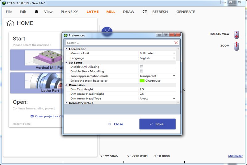This screenshot has width=247, height=165.
Task: Click the Preferences search field
Action: pos(119,43)
